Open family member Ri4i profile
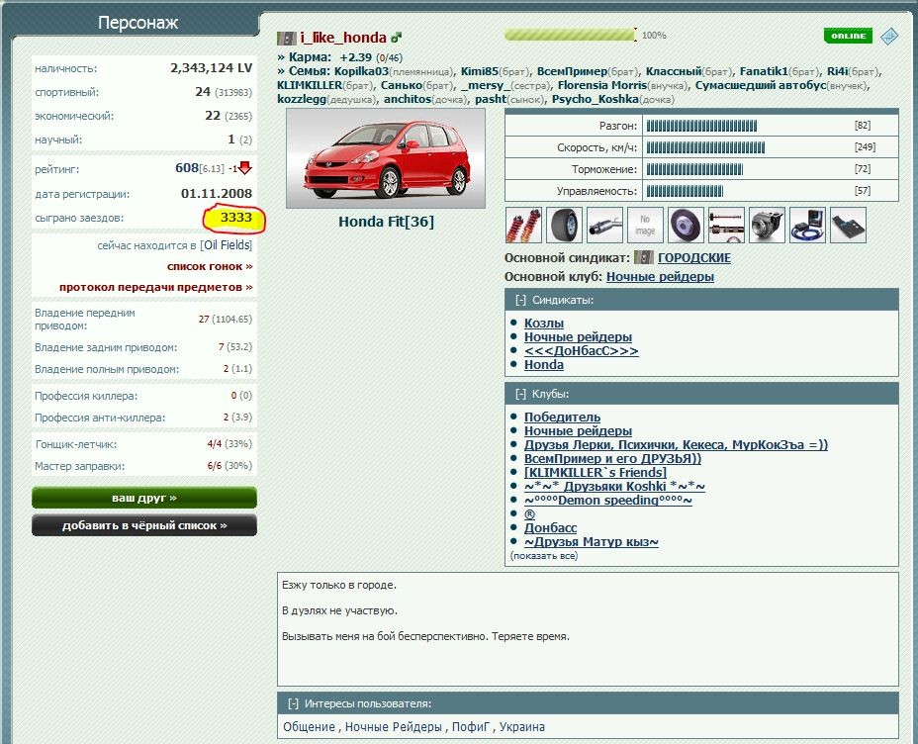This screenshot has height=744, width=918. tap(837, 71)
